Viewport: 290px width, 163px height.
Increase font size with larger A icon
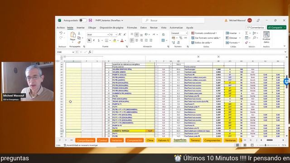click(120, 34)
